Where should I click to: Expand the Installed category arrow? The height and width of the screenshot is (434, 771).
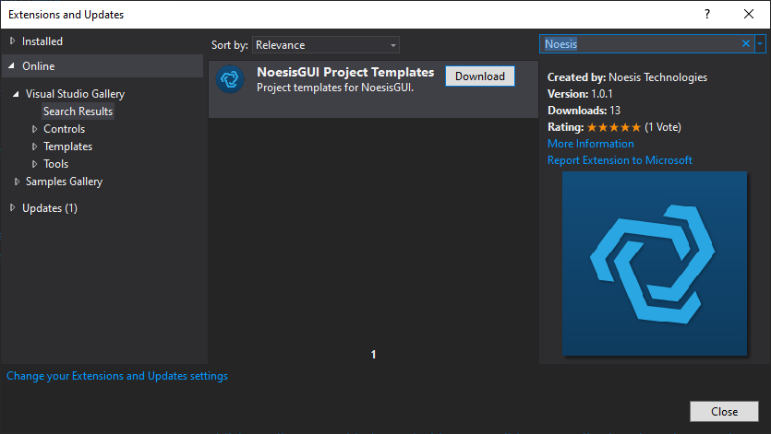12,41
